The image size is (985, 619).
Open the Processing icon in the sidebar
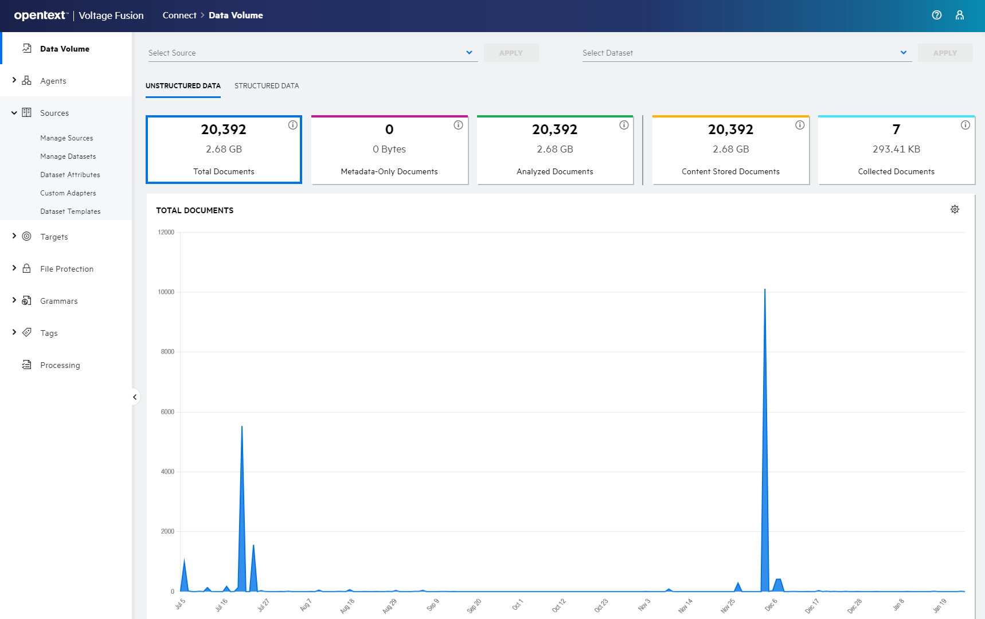pos(26,365)
